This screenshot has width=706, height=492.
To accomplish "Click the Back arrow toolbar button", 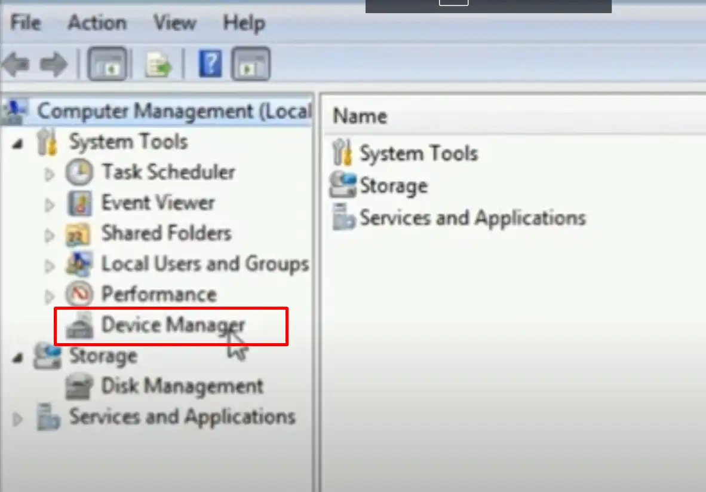I will click(x=16, y=65).
